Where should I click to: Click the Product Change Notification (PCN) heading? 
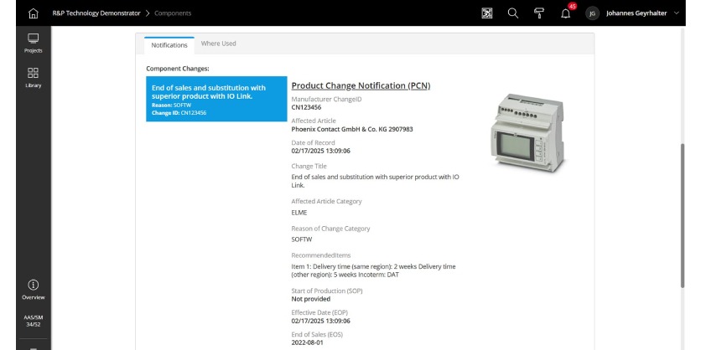point(361,85)
